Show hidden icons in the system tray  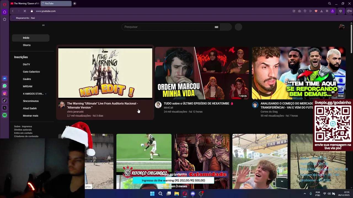[305, 194]
